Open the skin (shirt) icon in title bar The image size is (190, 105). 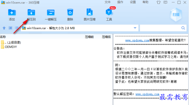coord(159,2)
